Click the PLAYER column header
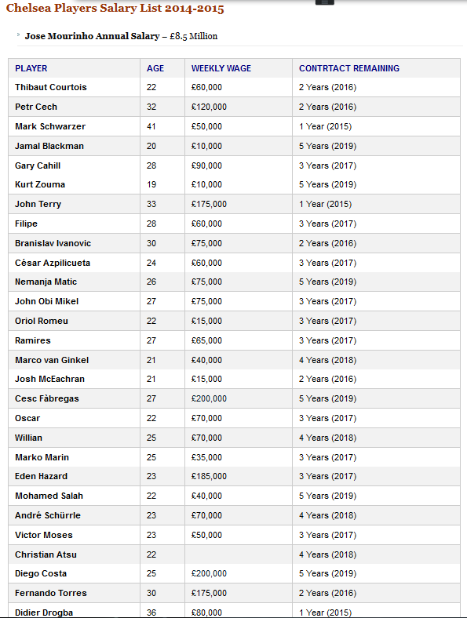 point(31,68)
